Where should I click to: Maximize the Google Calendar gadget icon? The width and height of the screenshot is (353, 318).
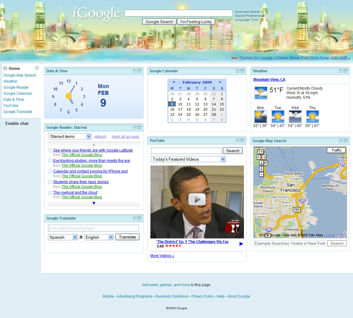tap(242, 71)
